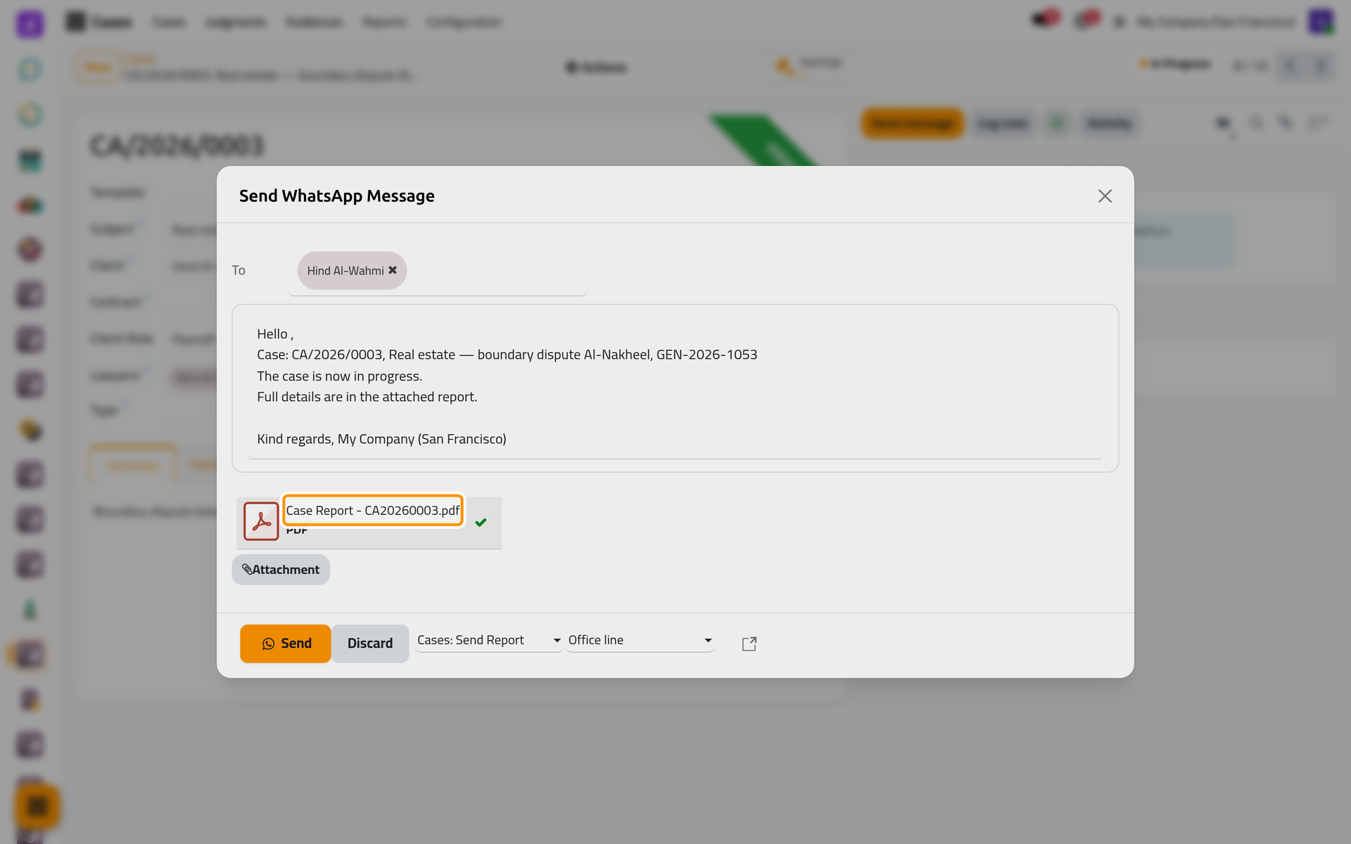
Task: Click Case Report - CA20260003.pdf file name
Action: click(373, 511)
